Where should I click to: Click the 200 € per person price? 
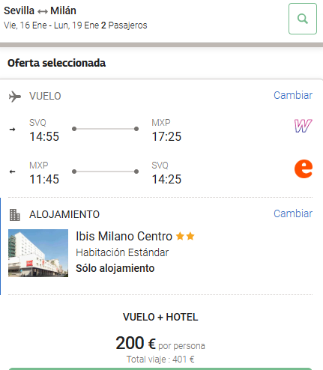pos(160,343)
